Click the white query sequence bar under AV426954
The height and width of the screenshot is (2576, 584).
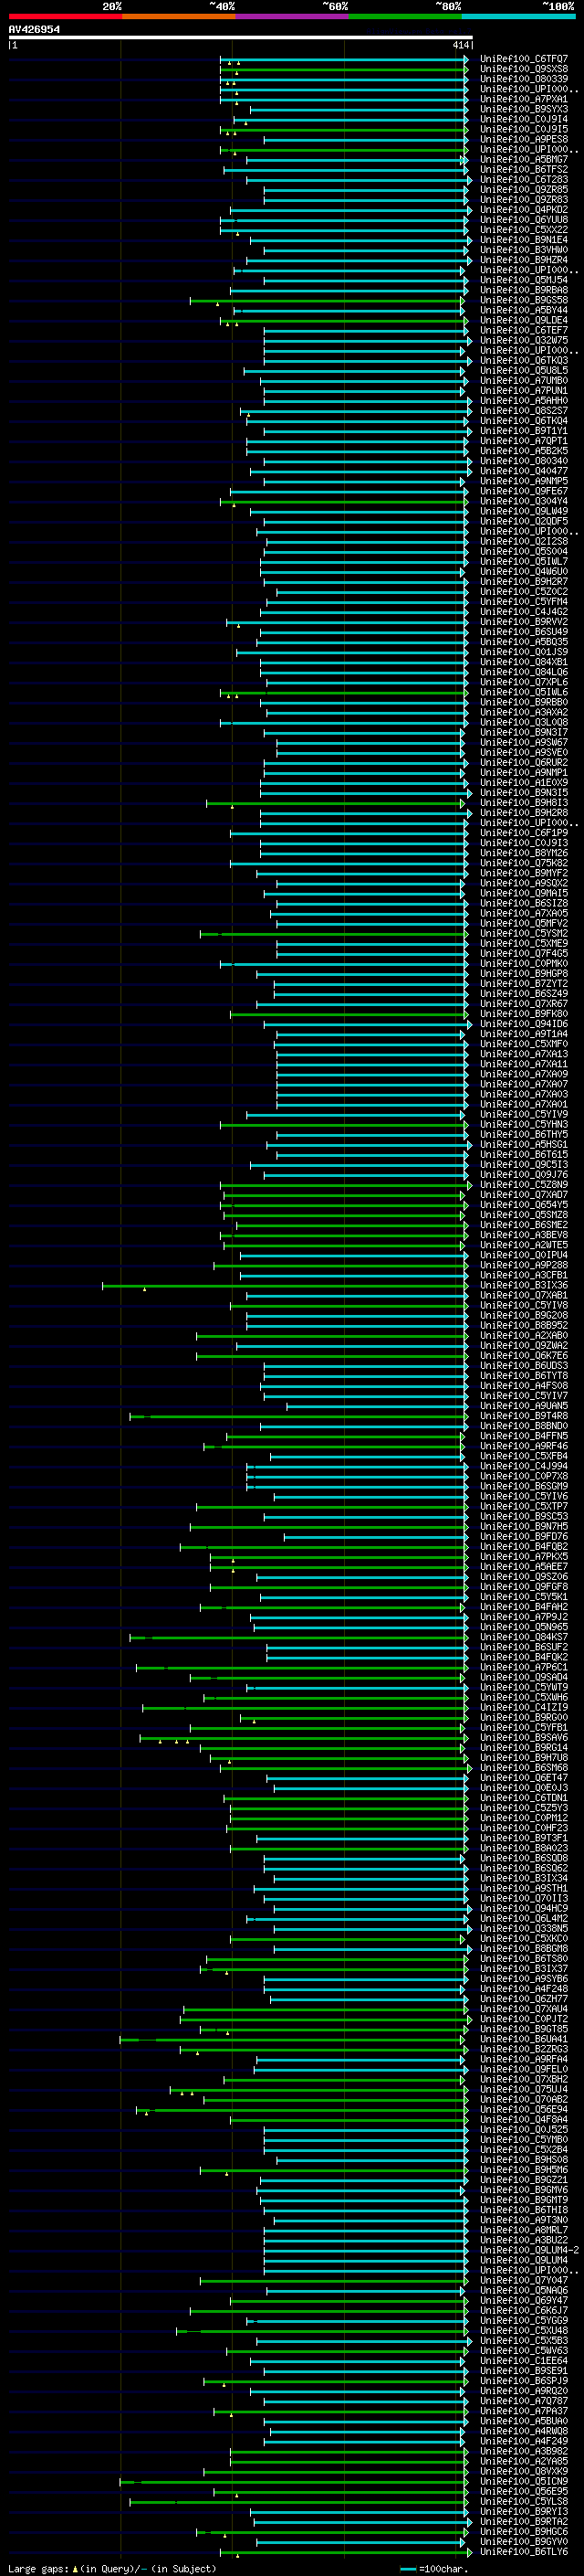[x=241, y=38]
